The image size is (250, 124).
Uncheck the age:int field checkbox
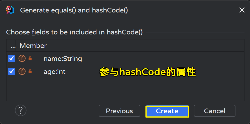(12, 72)
